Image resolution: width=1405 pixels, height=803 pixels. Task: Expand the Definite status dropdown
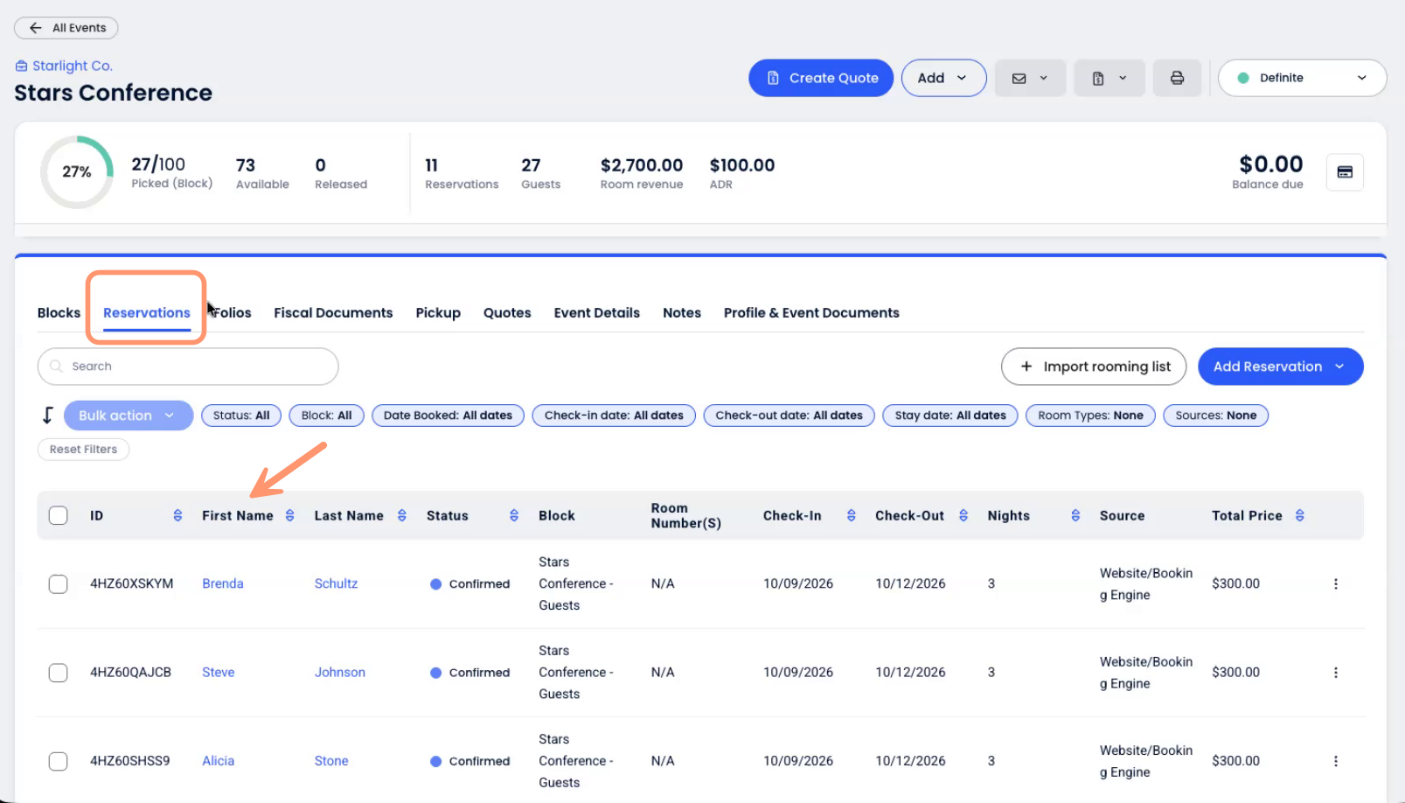pyautogui.click(x=1302, y=78)
